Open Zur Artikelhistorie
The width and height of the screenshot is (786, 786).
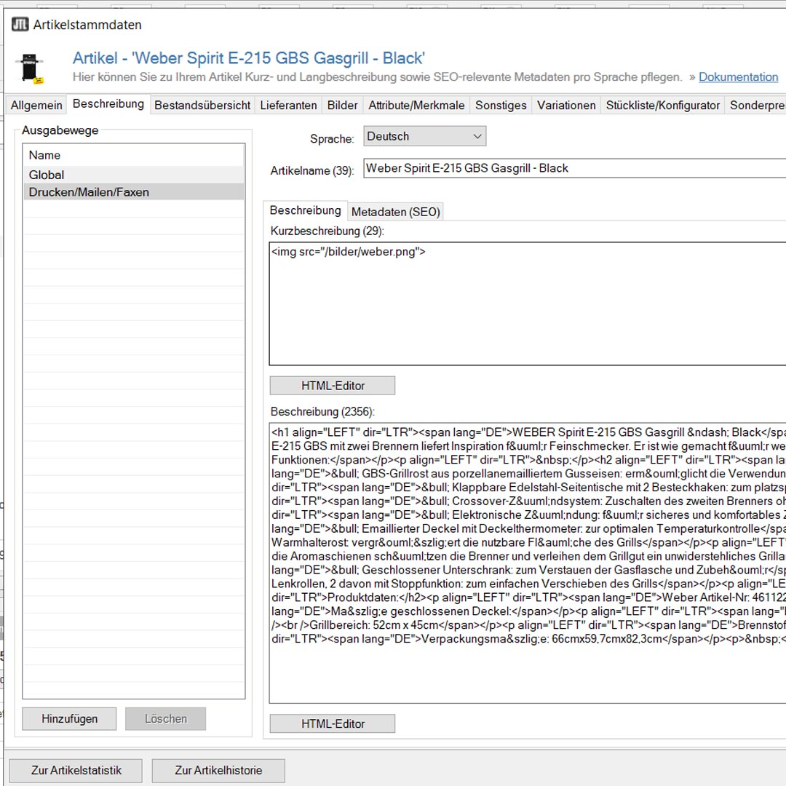click(218, 771)
